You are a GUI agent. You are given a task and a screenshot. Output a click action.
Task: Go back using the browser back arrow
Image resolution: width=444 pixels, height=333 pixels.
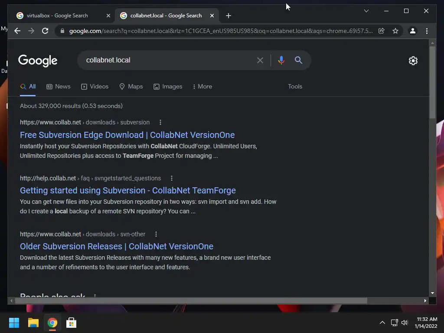[17, 31]
